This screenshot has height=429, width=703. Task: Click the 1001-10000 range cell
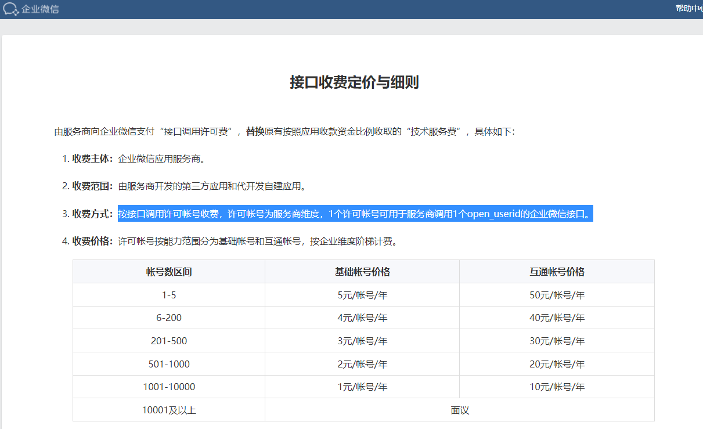click(169, 387)
